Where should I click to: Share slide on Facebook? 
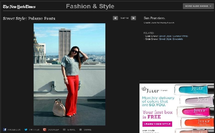pyautogui.click(x=12, y=130)
